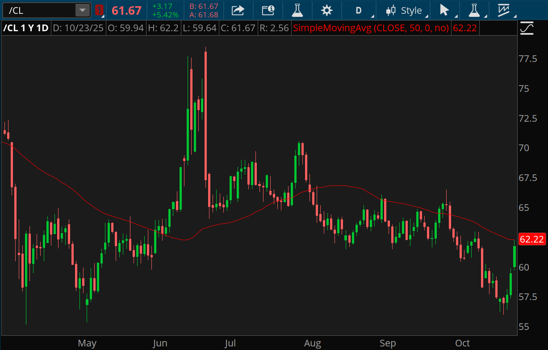This screenshot has height=350, width=548.
Task: Click the Share chart arrow icon
Action: tap(238, 10)
